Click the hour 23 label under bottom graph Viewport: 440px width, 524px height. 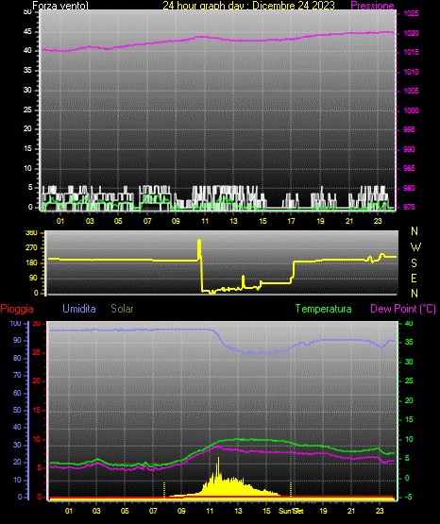point(380,511)
